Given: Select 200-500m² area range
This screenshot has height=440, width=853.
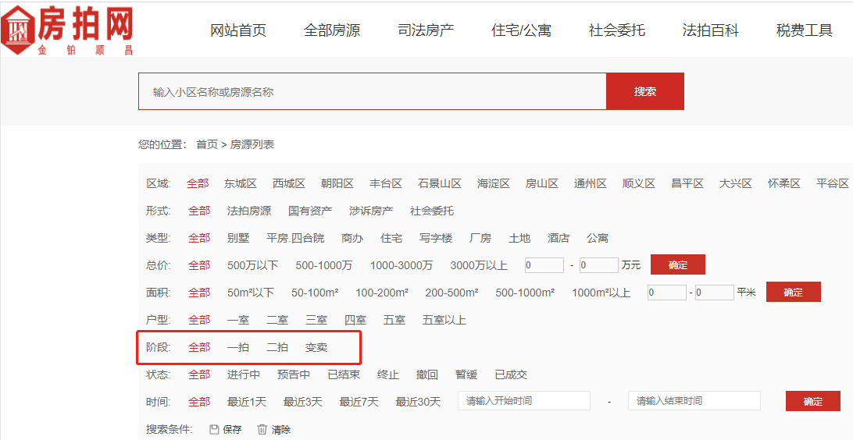Looking at the screenshot, I should (x=452, y=293).
